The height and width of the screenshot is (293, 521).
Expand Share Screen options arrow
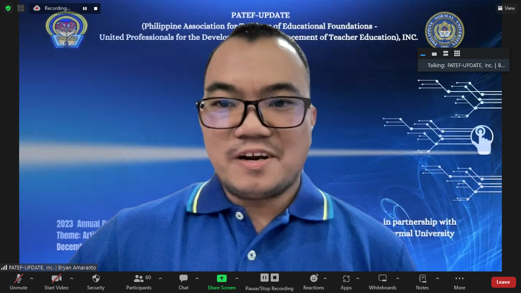click(x=237, y=278)
